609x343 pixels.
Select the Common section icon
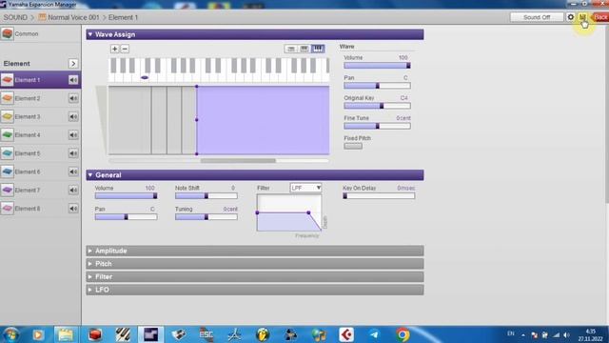7,34
